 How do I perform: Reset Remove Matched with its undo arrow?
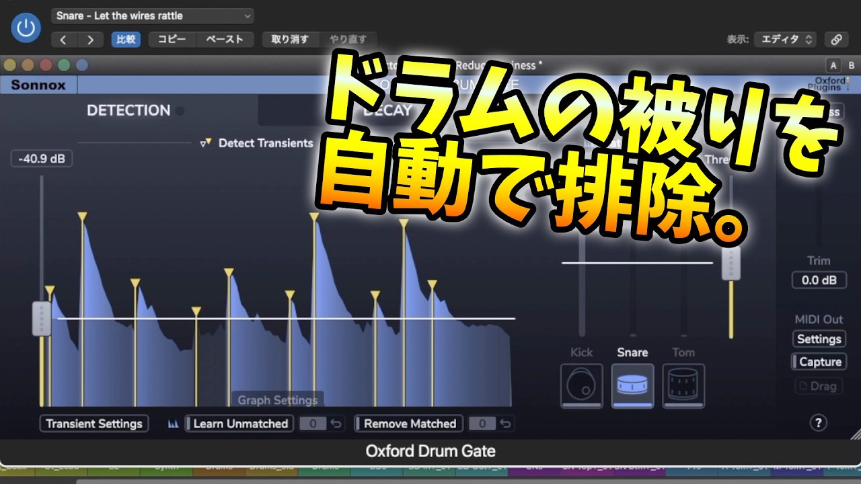506,424
